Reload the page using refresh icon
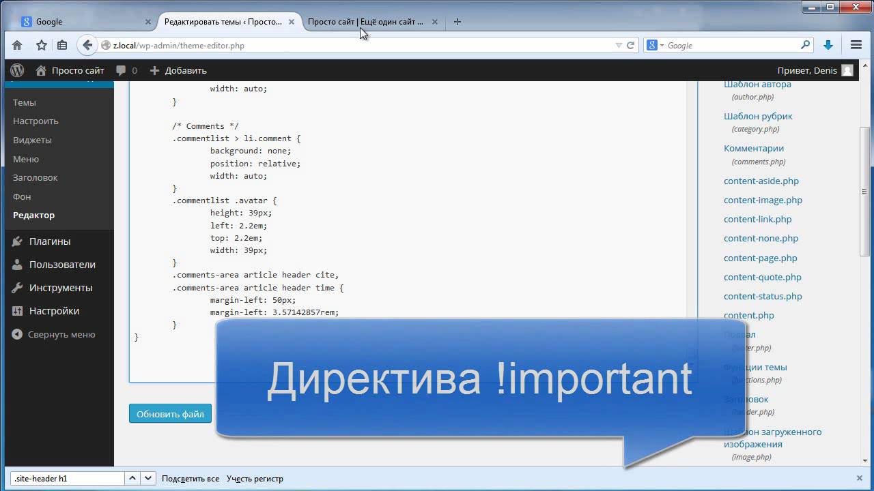874x491 pixels. pyautogui.click(x=630, y=45)
